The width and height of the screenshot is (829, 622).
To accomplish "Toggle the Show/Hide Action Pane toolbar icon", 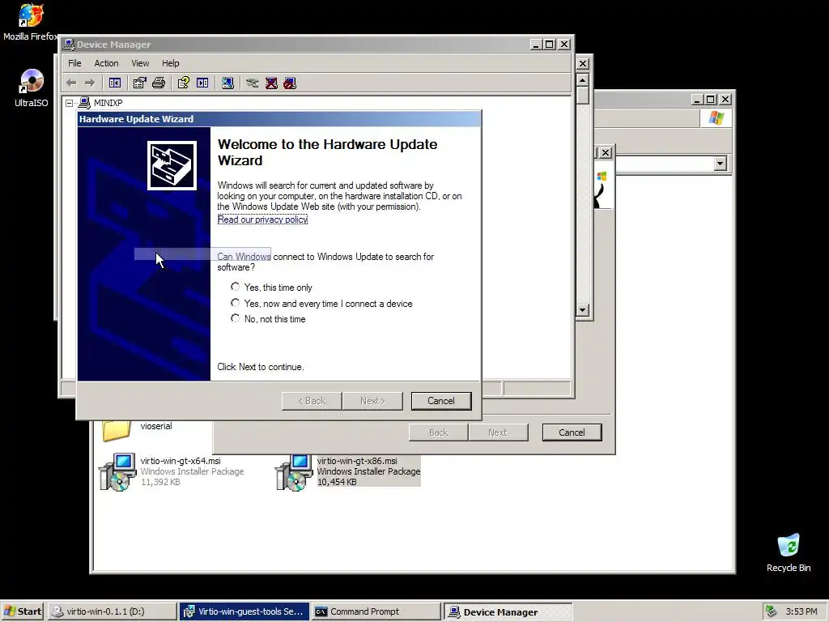I will (202, 83).
